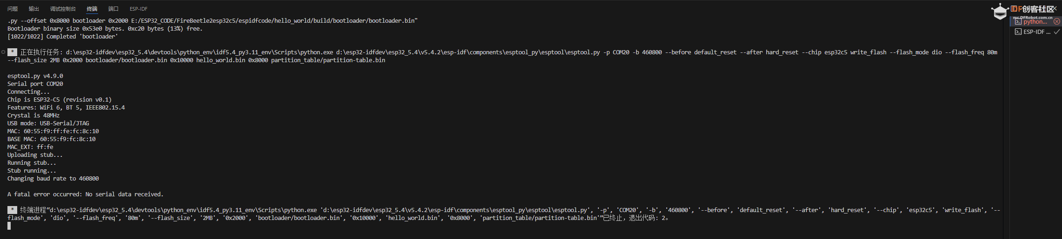
Task: Select the 调试控制台 tab
Action: pyautogui.click(x=63, y=9)
